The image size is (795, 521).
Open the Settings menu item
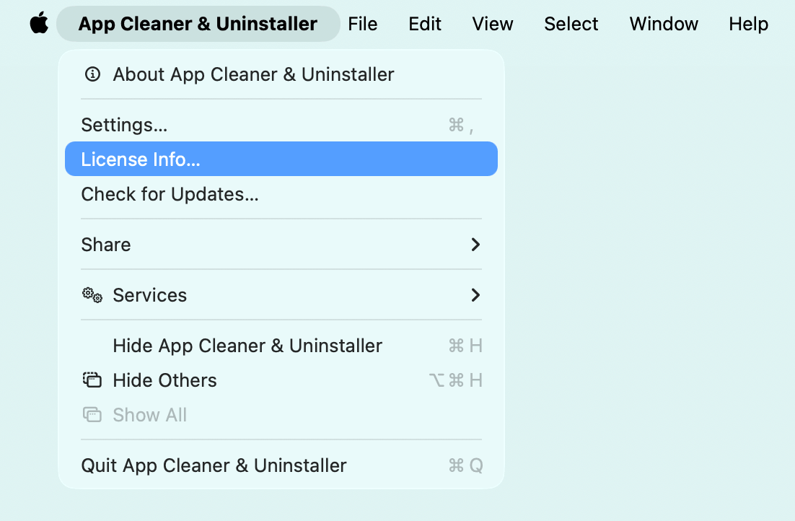click(124, 124)
